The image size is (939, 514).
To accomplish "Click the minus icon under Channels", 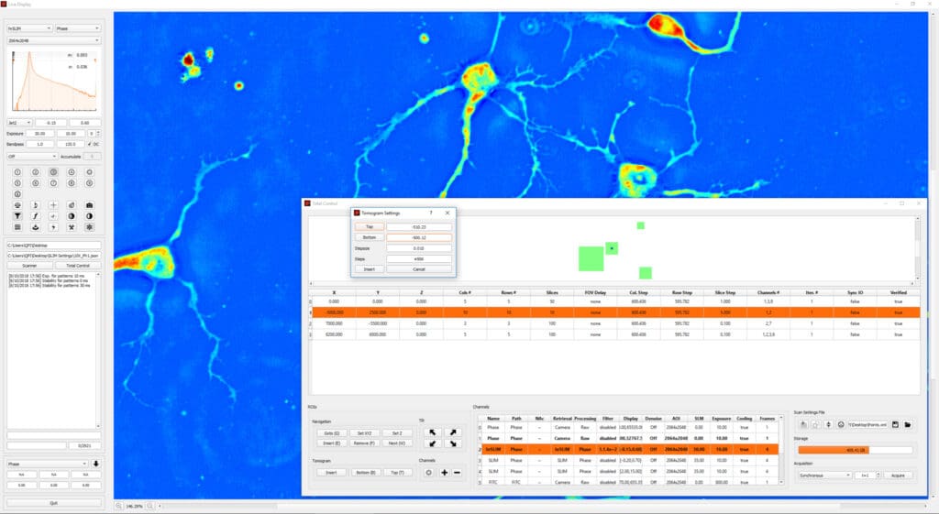I will (457, 473).
